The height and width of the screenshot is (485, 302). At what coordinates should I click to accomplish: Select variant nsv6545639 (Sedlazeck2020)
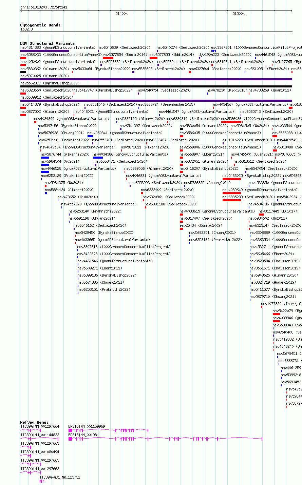pos(124,47)
